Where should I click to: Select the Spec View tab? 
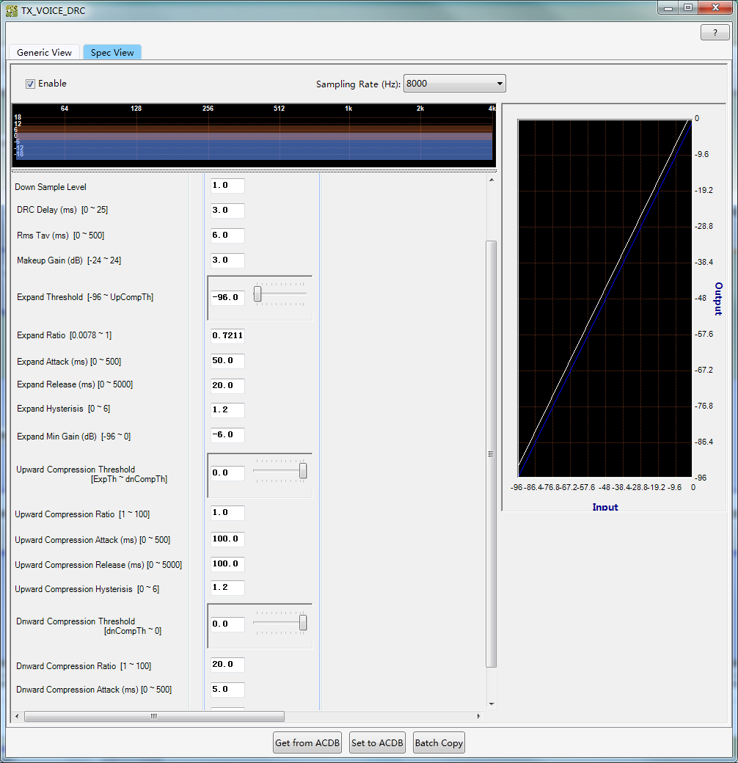point(112,53)
